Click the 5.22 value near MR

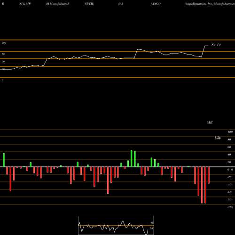[x=218, y=138]
